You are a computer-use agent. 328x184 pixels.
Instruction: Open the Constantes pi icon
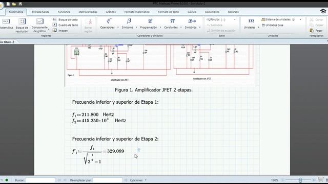(172, 21)
